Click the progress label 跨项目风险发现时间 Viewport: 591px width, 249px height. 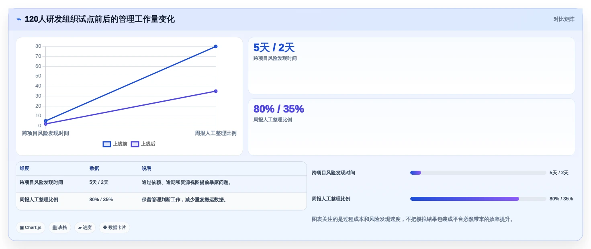pos(333,173)
